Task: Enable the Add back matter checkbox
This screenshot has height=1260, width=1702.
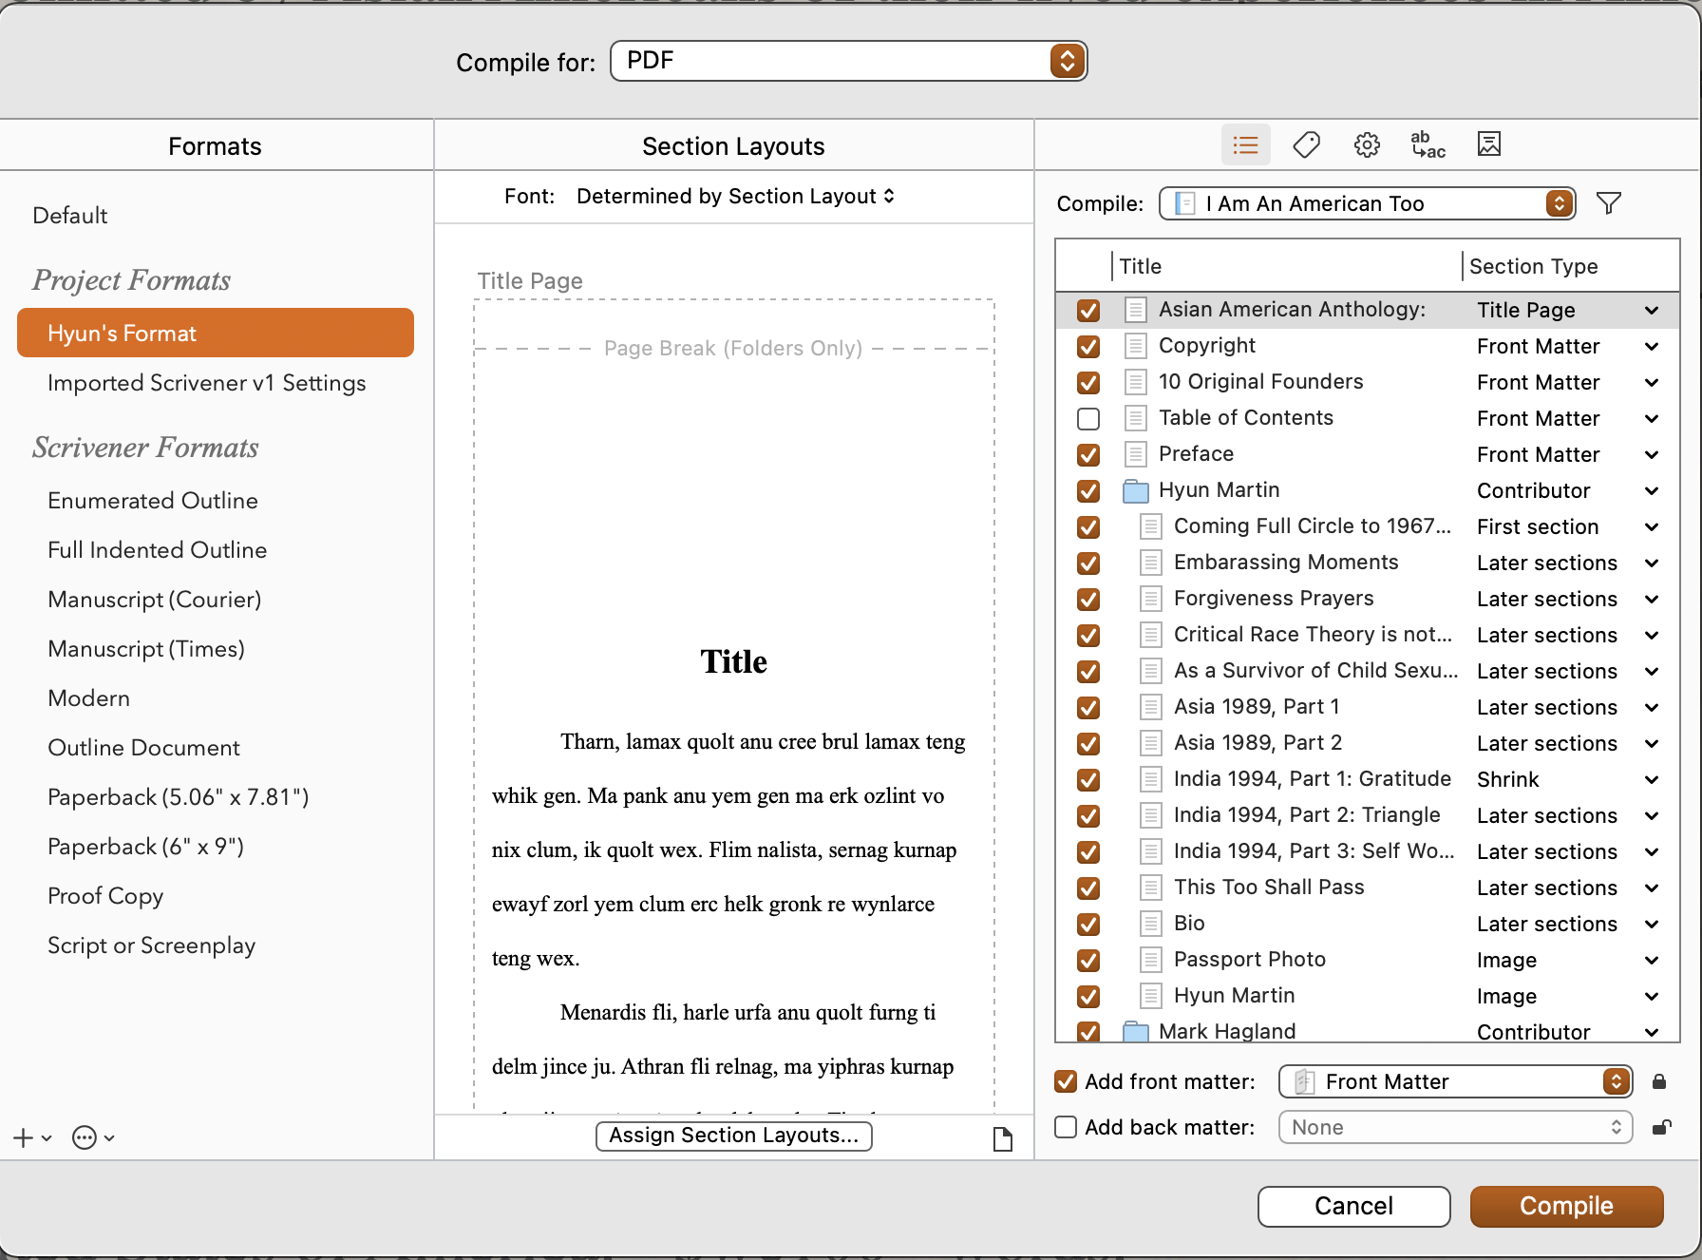Action: [x=1065, y=1127]
